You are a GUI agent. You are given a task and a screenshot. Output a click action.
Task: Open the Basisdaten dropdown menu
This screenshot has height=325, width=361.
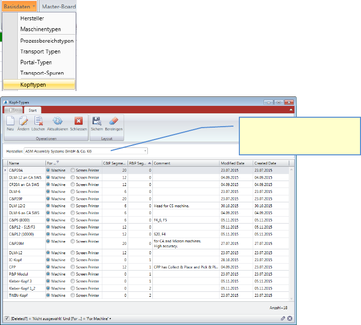point(19,6)
